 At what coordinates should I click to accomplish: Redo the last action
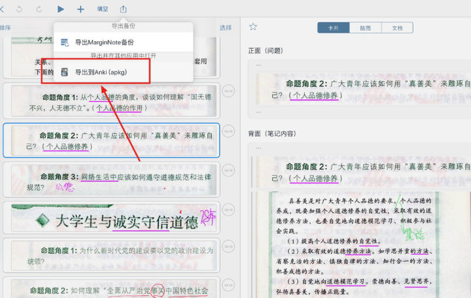[39, 9]
